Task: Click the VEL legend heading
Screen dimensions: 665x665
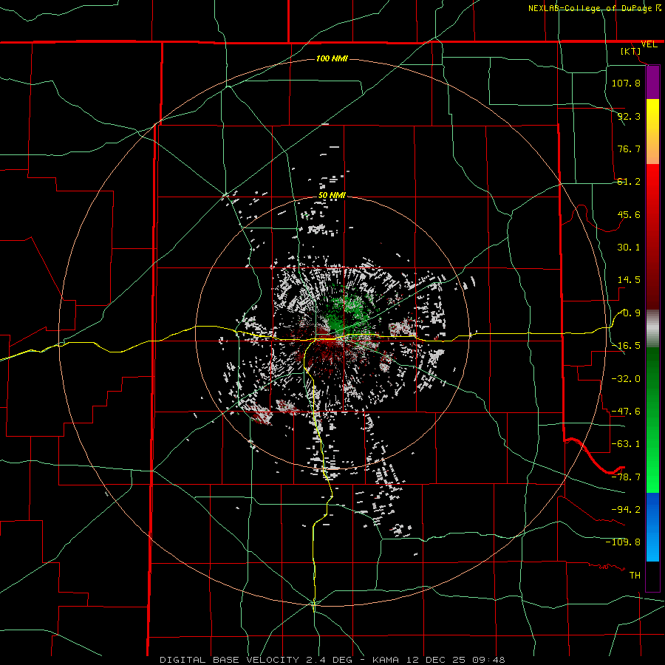Action: [x=649, y=44]
